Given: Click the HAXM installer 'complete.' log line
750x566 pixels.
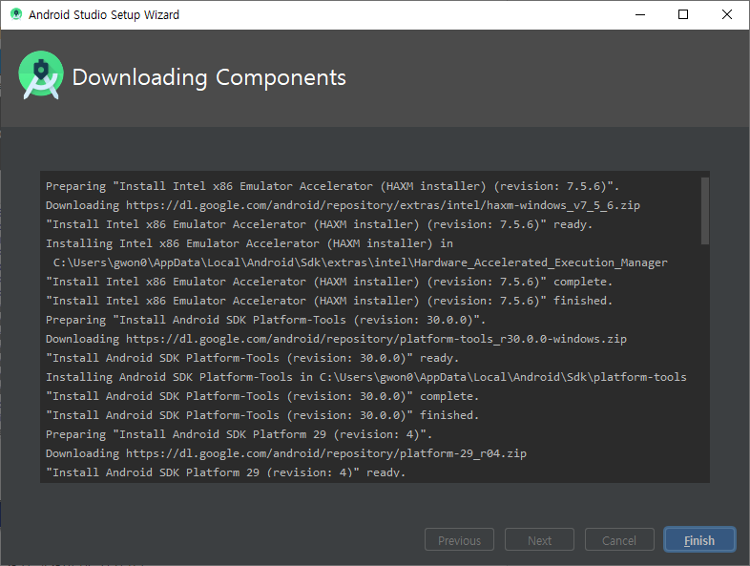Looking at the screenshot, I should [x=329, y=282].
